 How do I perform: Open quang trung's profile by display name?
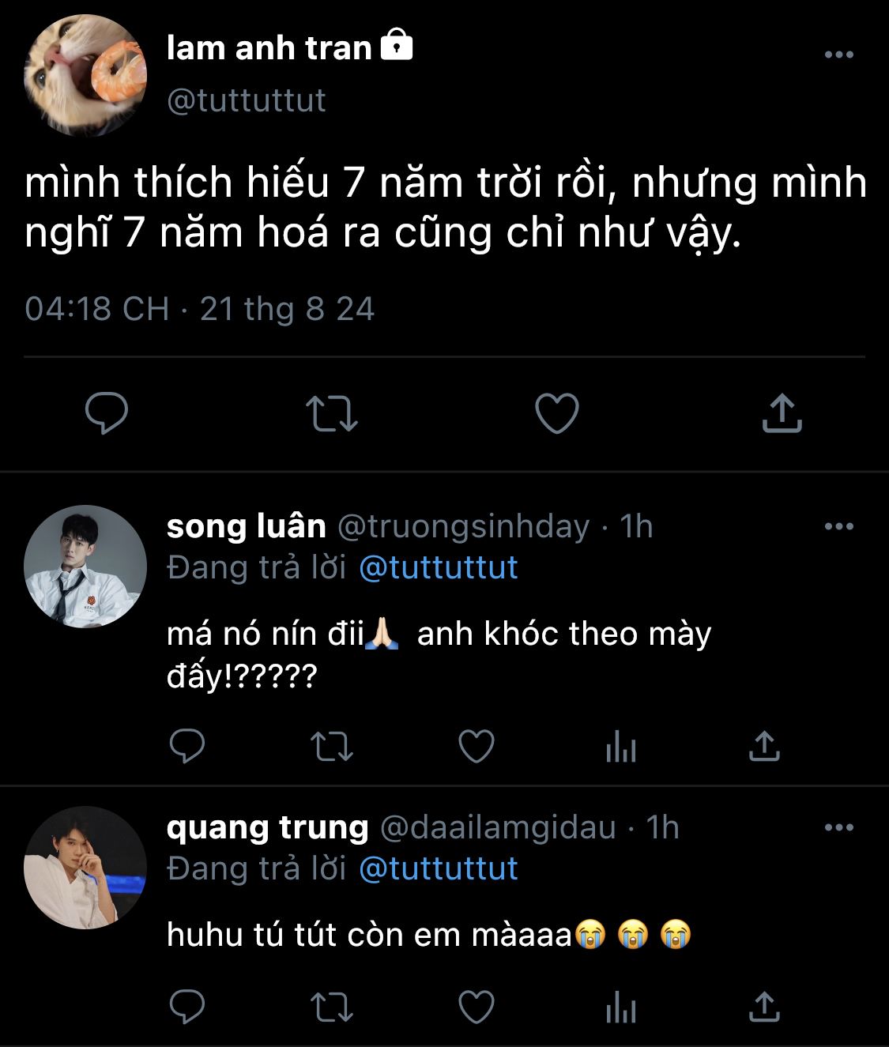click(267, 827)
